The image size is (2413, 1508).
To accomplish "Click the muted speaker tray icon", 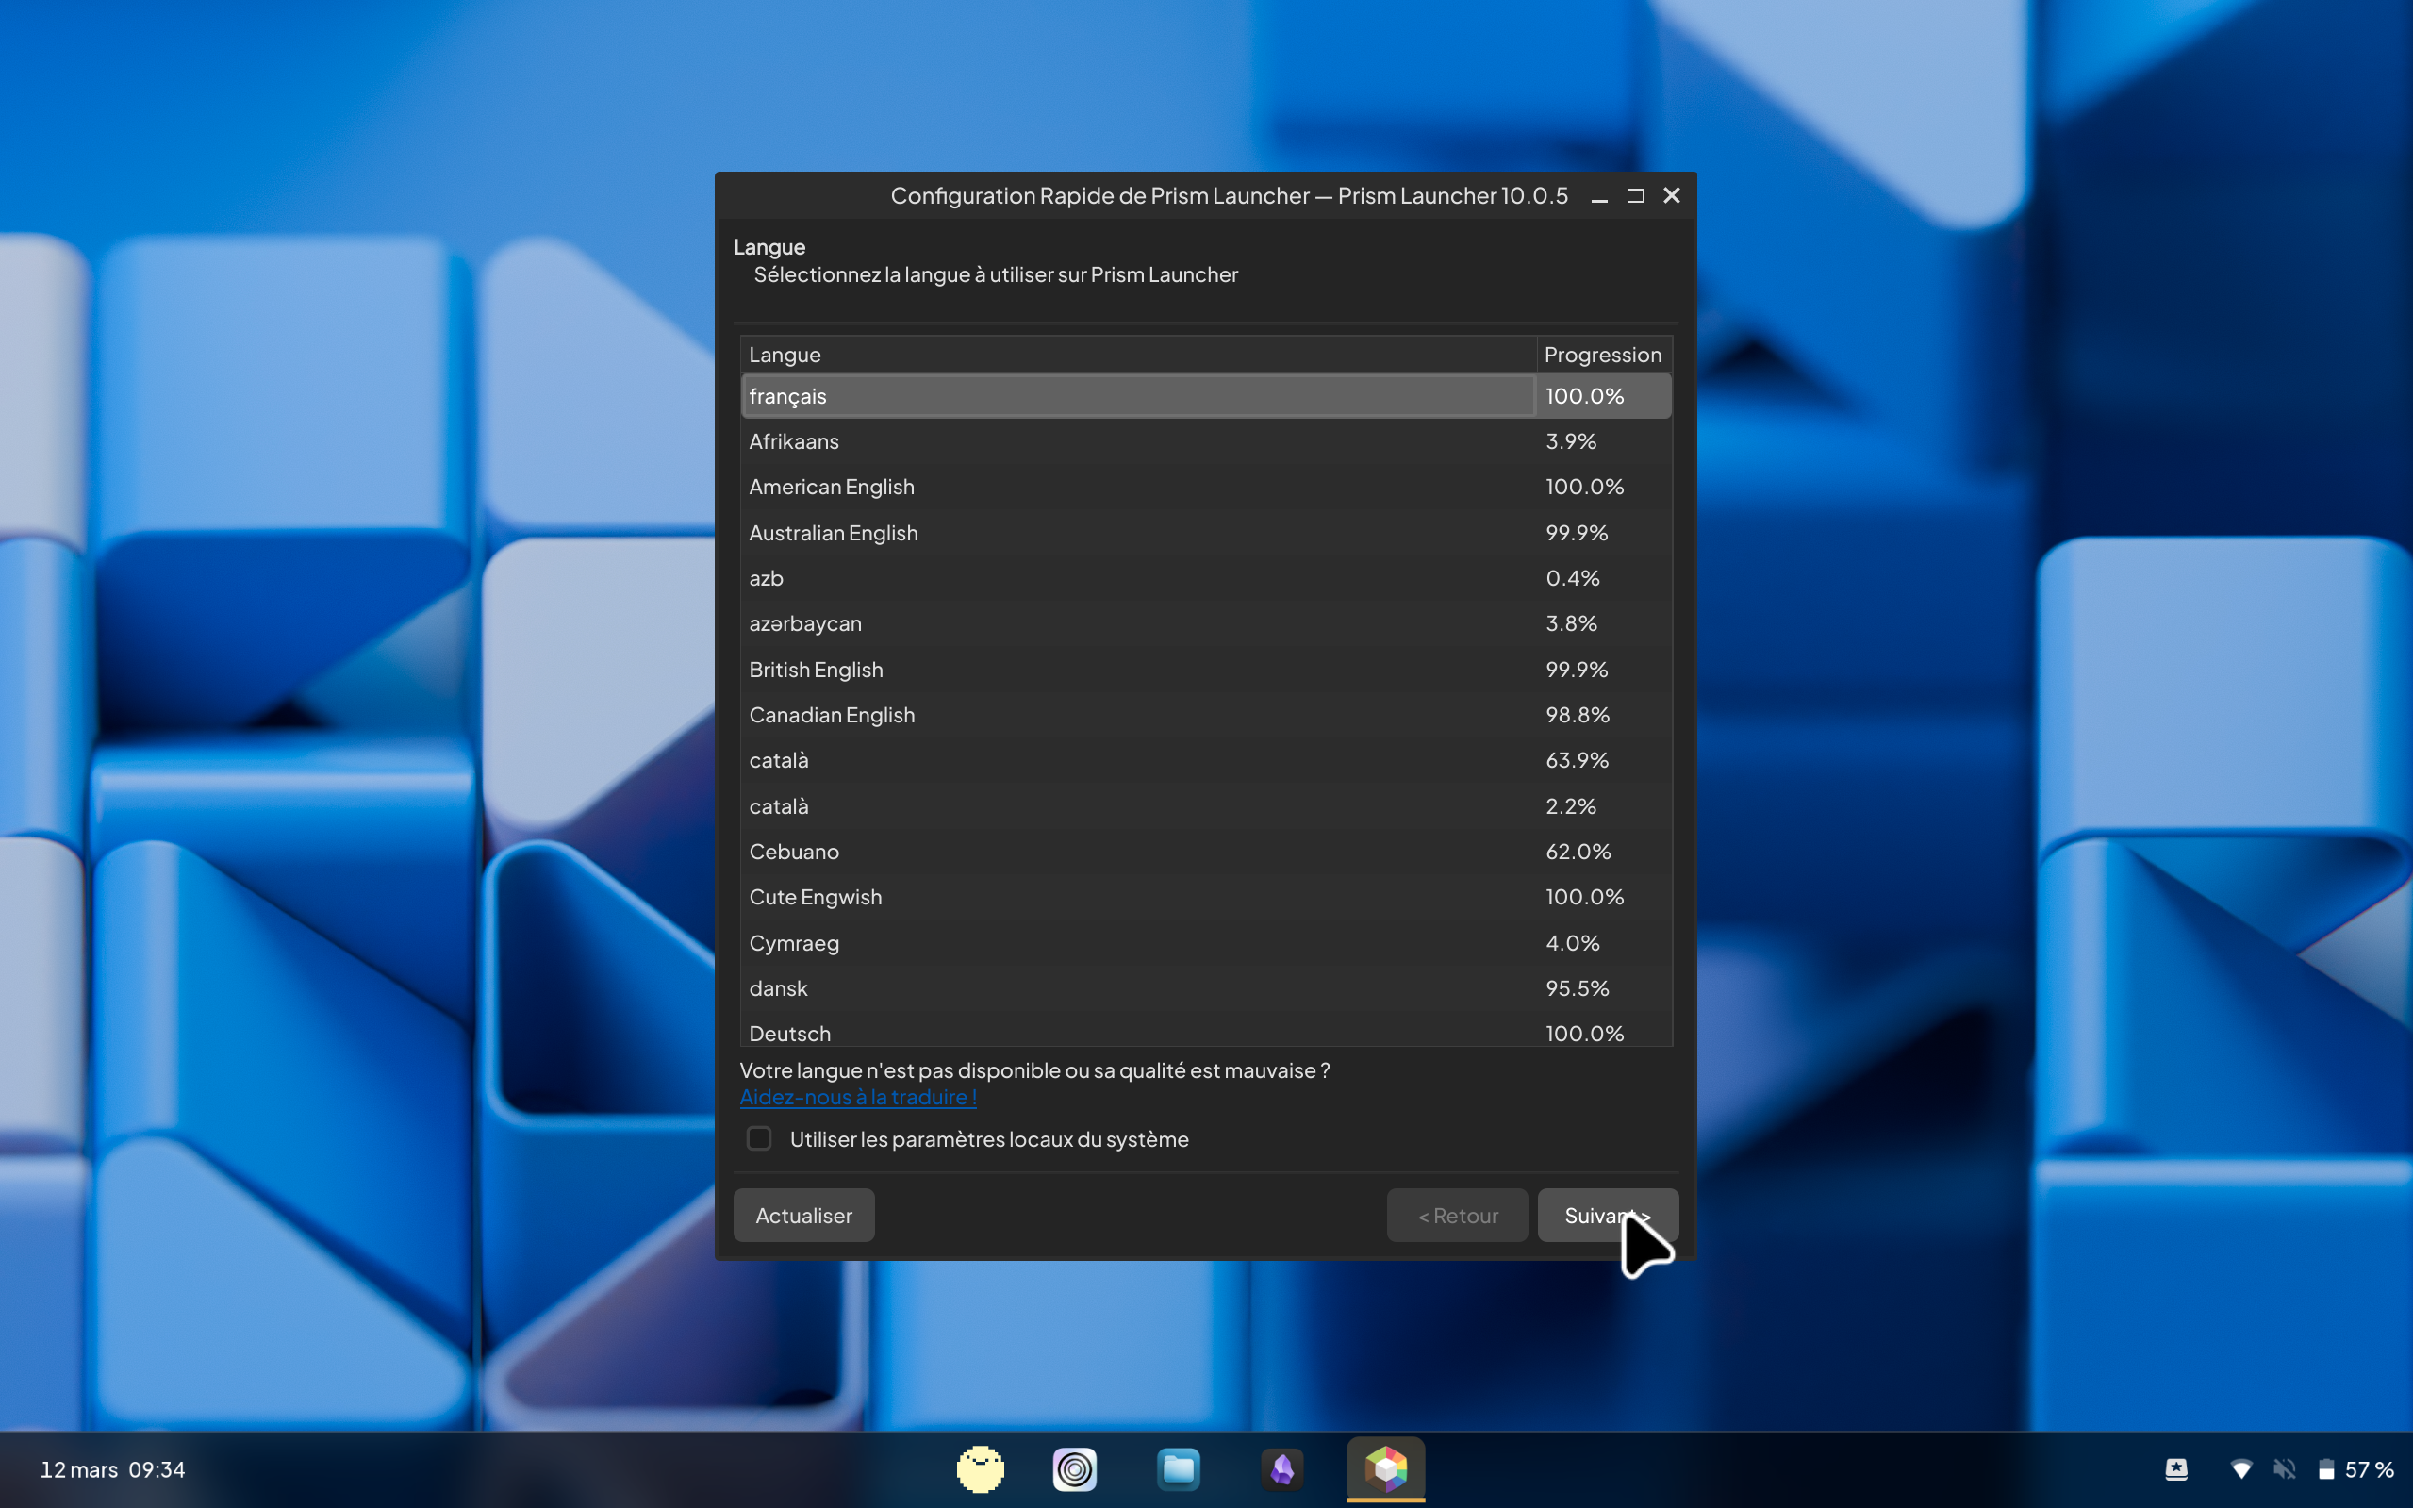I will (x=2285, y=1469).
